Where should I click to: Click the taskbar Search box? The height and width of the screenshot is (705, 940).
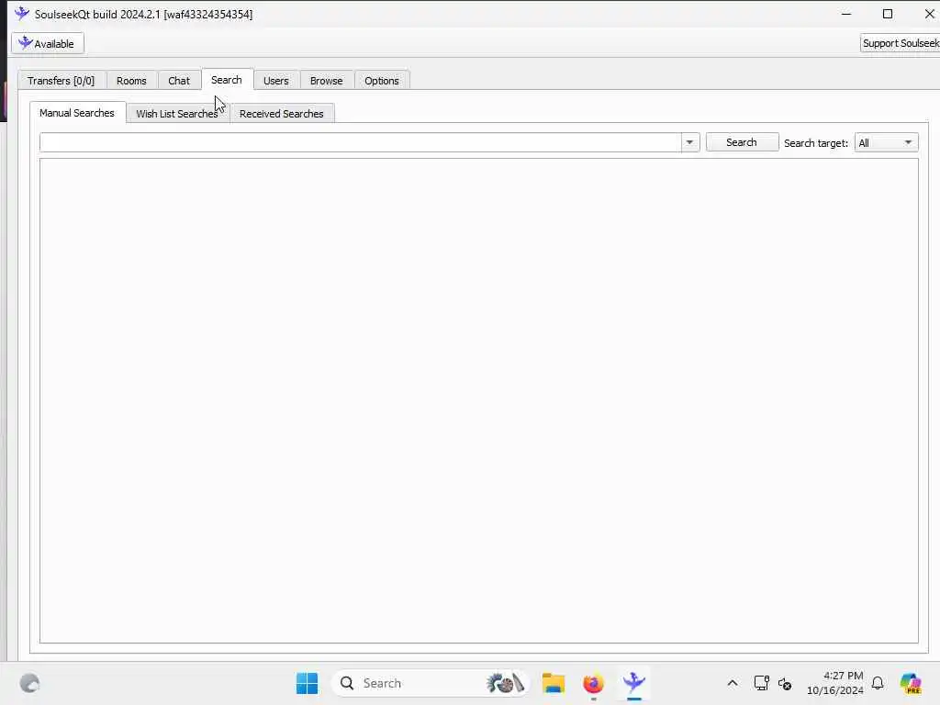[x=431, y=683]
